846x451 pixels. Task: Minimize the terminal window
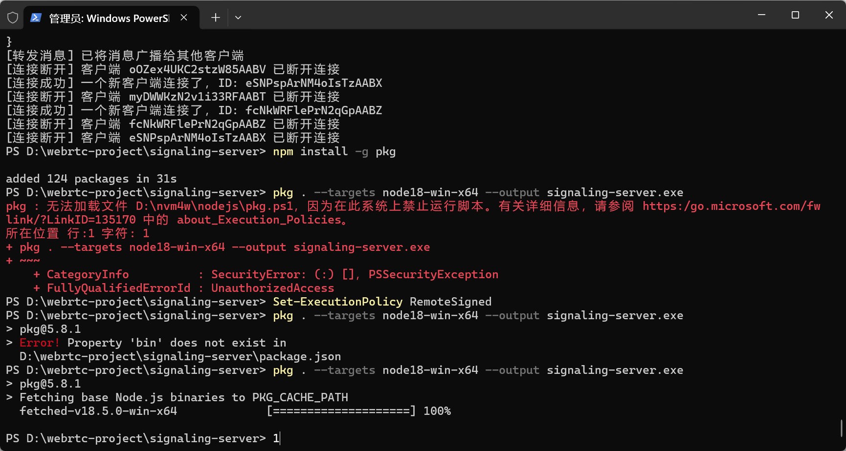(761, 15)
